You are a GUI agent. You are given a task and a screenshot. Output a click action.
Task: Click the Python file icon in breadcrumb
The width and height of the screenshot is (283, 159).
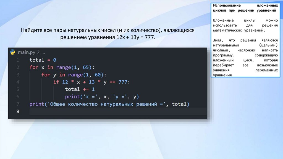coord(13,52)
